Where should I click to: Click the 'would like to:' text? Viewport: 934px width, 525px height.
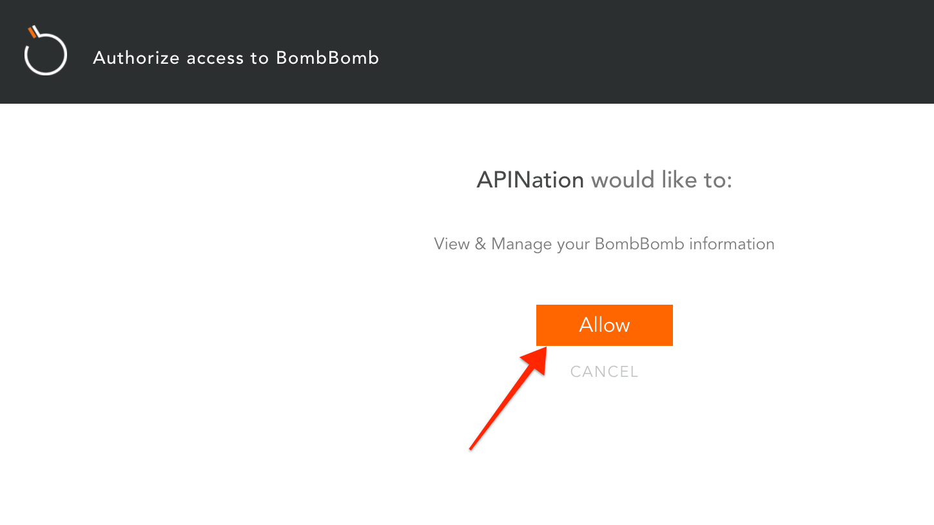click(x=661, y=180)
